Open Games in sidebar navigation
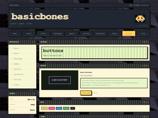The height and width of the screenshot is (118, 158). (x=22, y=64)
